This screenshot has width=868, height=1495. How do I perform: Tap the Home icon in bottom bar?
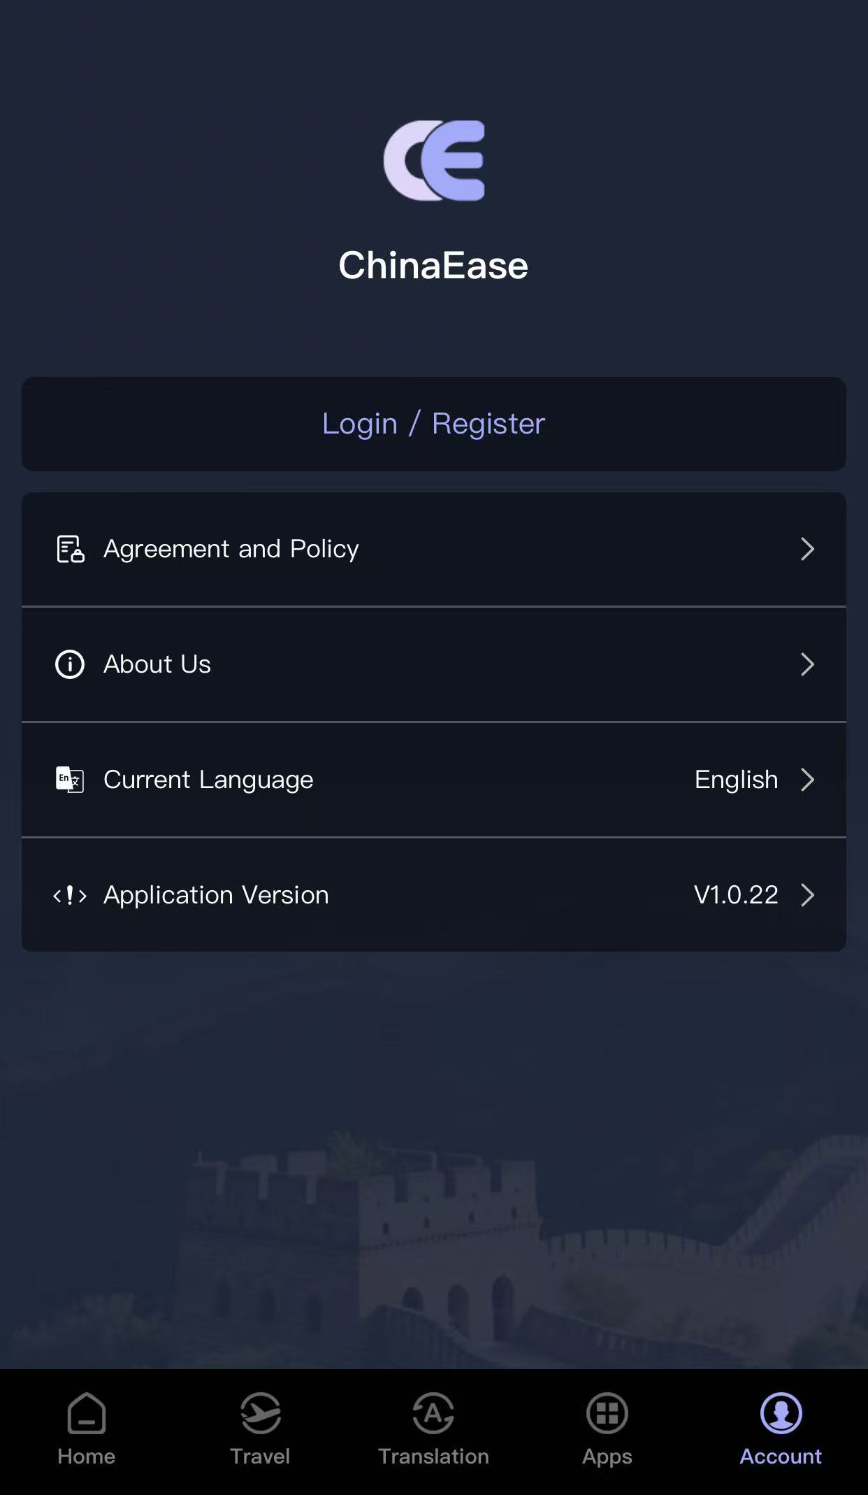87,1412
